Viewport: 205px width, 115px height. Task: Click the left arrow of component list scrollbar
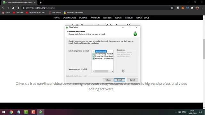click(x=93, y=71)
